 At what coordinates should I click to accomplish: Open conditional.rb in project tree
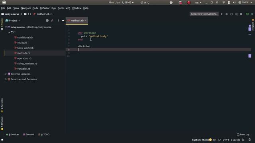tap(25, 37)
